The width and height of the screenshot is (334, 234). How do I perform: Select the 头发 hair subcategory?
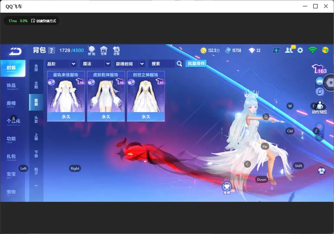[36, 120]
